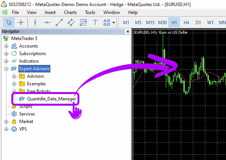Screen dimensions: 226x160
Task: Select MetaTrader 5 root label
Action: [24, 38]
